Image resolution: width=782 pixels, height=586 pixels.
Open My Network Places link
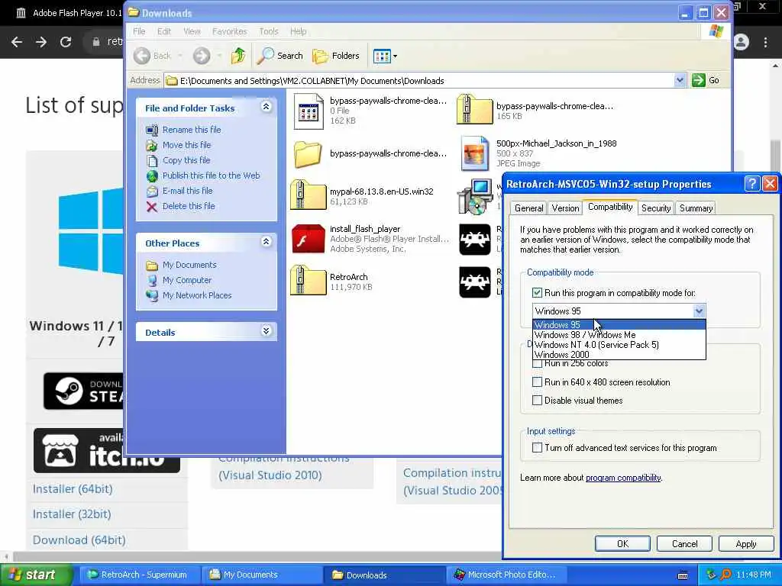(197, 295)
